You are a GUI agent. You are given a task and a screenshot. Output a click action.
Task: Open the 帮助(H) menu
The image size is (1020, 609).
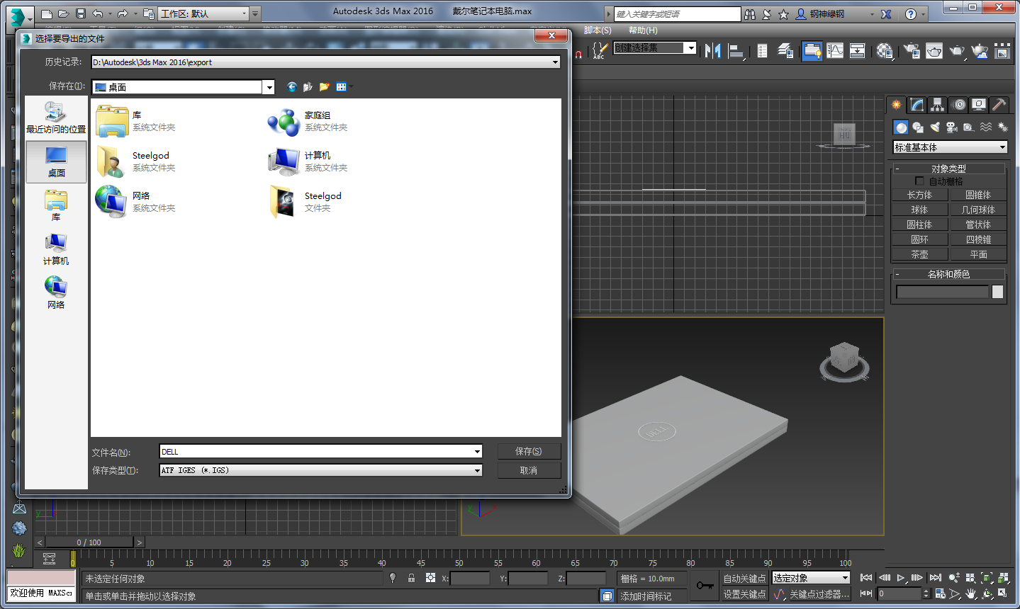643,30
